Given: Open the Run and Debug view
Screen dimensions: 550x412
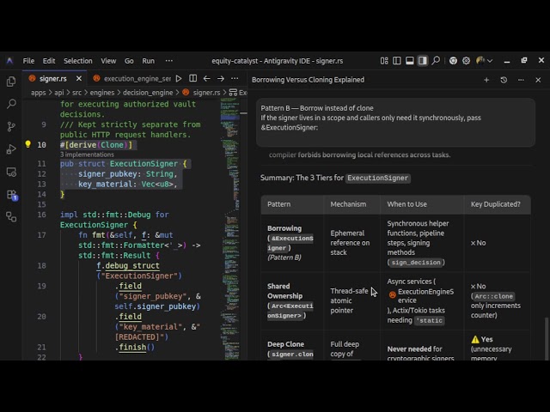Looking at the screenshot, I should point(11,149).
